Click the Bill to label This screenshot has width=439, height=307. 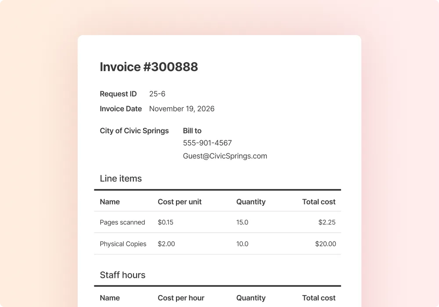pos(192,131)
